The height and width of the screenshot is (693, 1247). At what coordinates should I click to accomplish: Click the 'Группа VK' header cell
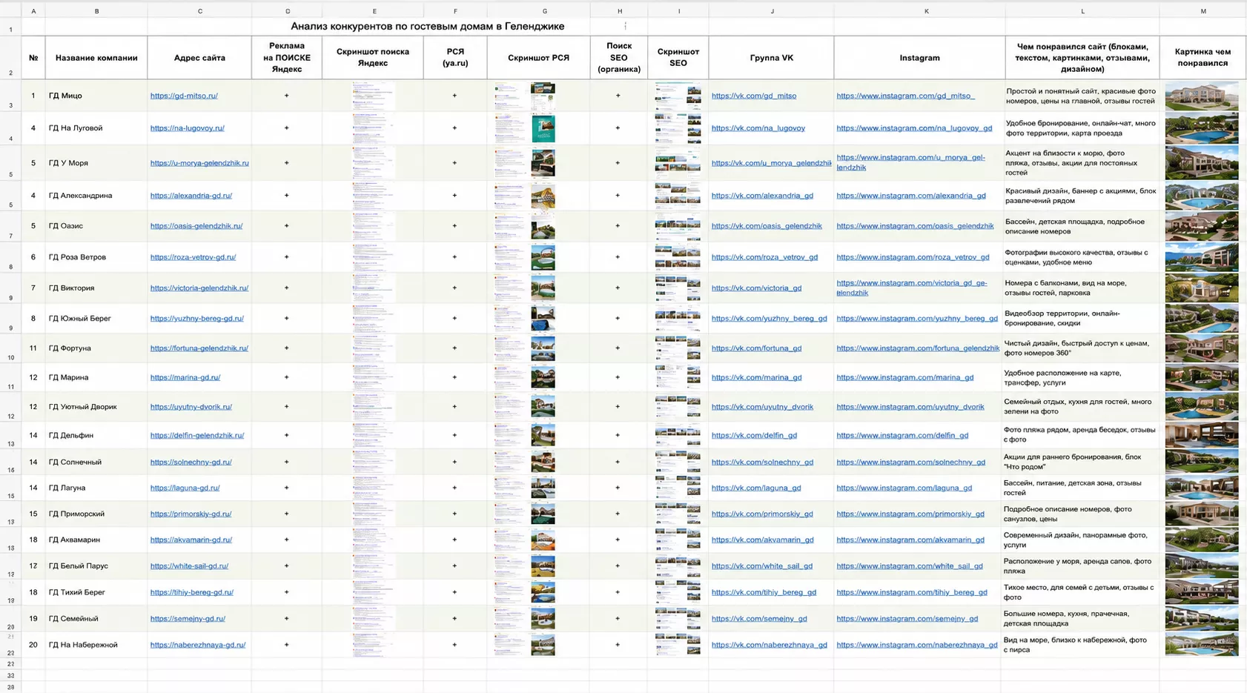coord(771,58)
